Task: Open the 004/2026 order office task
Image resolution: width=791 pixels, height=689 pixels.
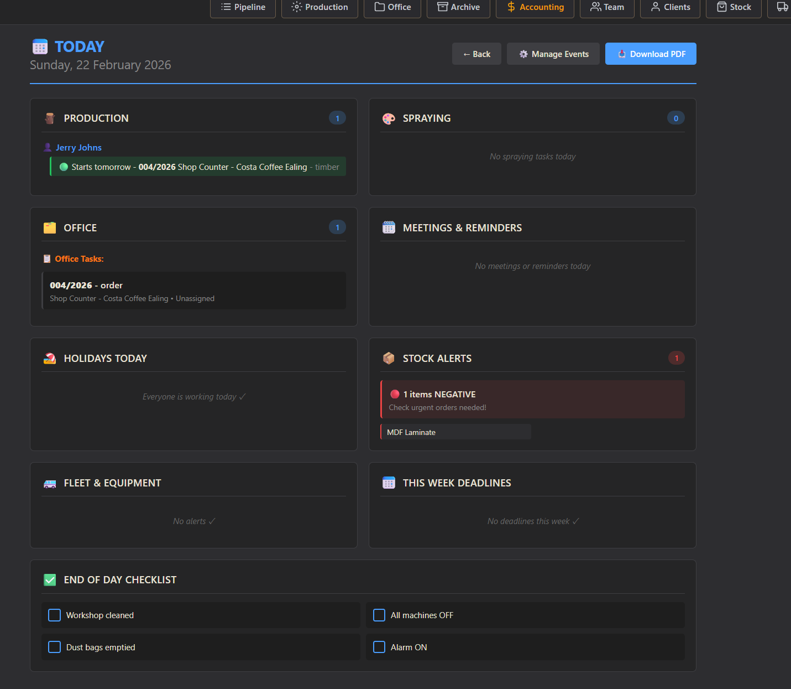Action: pyautogui.click(x=193, y=291)
